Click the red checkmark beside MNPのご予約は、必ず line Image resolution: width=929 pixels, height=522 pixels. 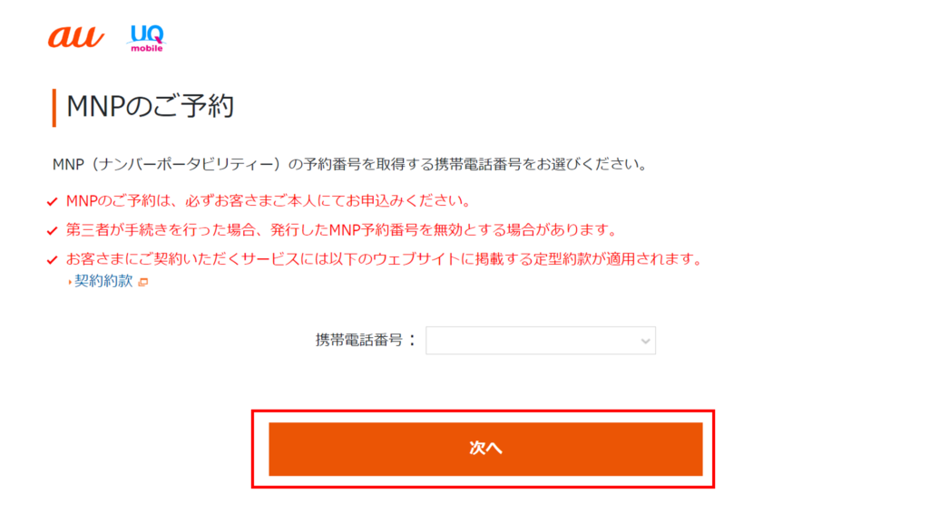click(52, 201)
